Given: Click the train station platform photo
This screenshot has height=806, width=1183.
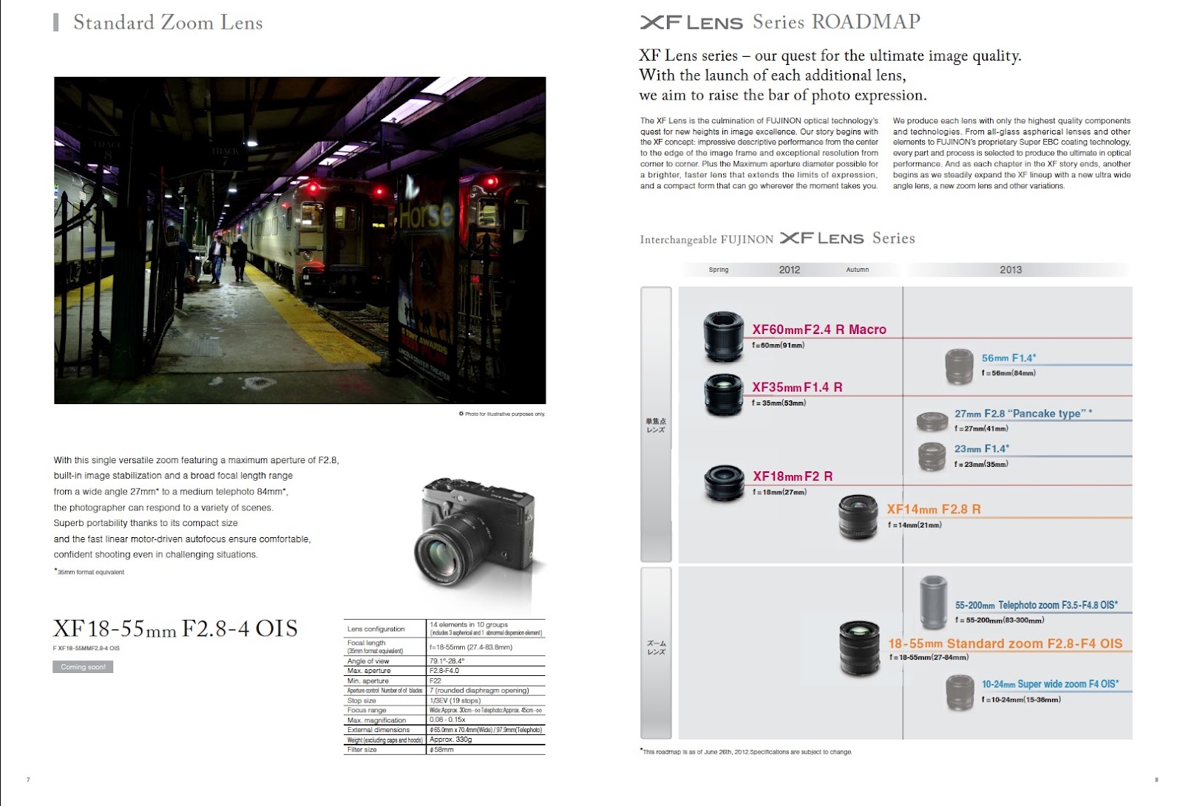Looking at the screenshot, I should (x=299, y=240).
